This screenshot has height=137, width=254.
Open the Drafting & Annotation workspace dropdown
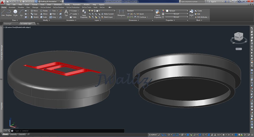click(50, 2)
